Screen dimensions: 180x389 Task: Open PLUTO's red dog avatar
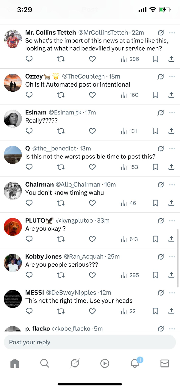[x=13, y=227]
